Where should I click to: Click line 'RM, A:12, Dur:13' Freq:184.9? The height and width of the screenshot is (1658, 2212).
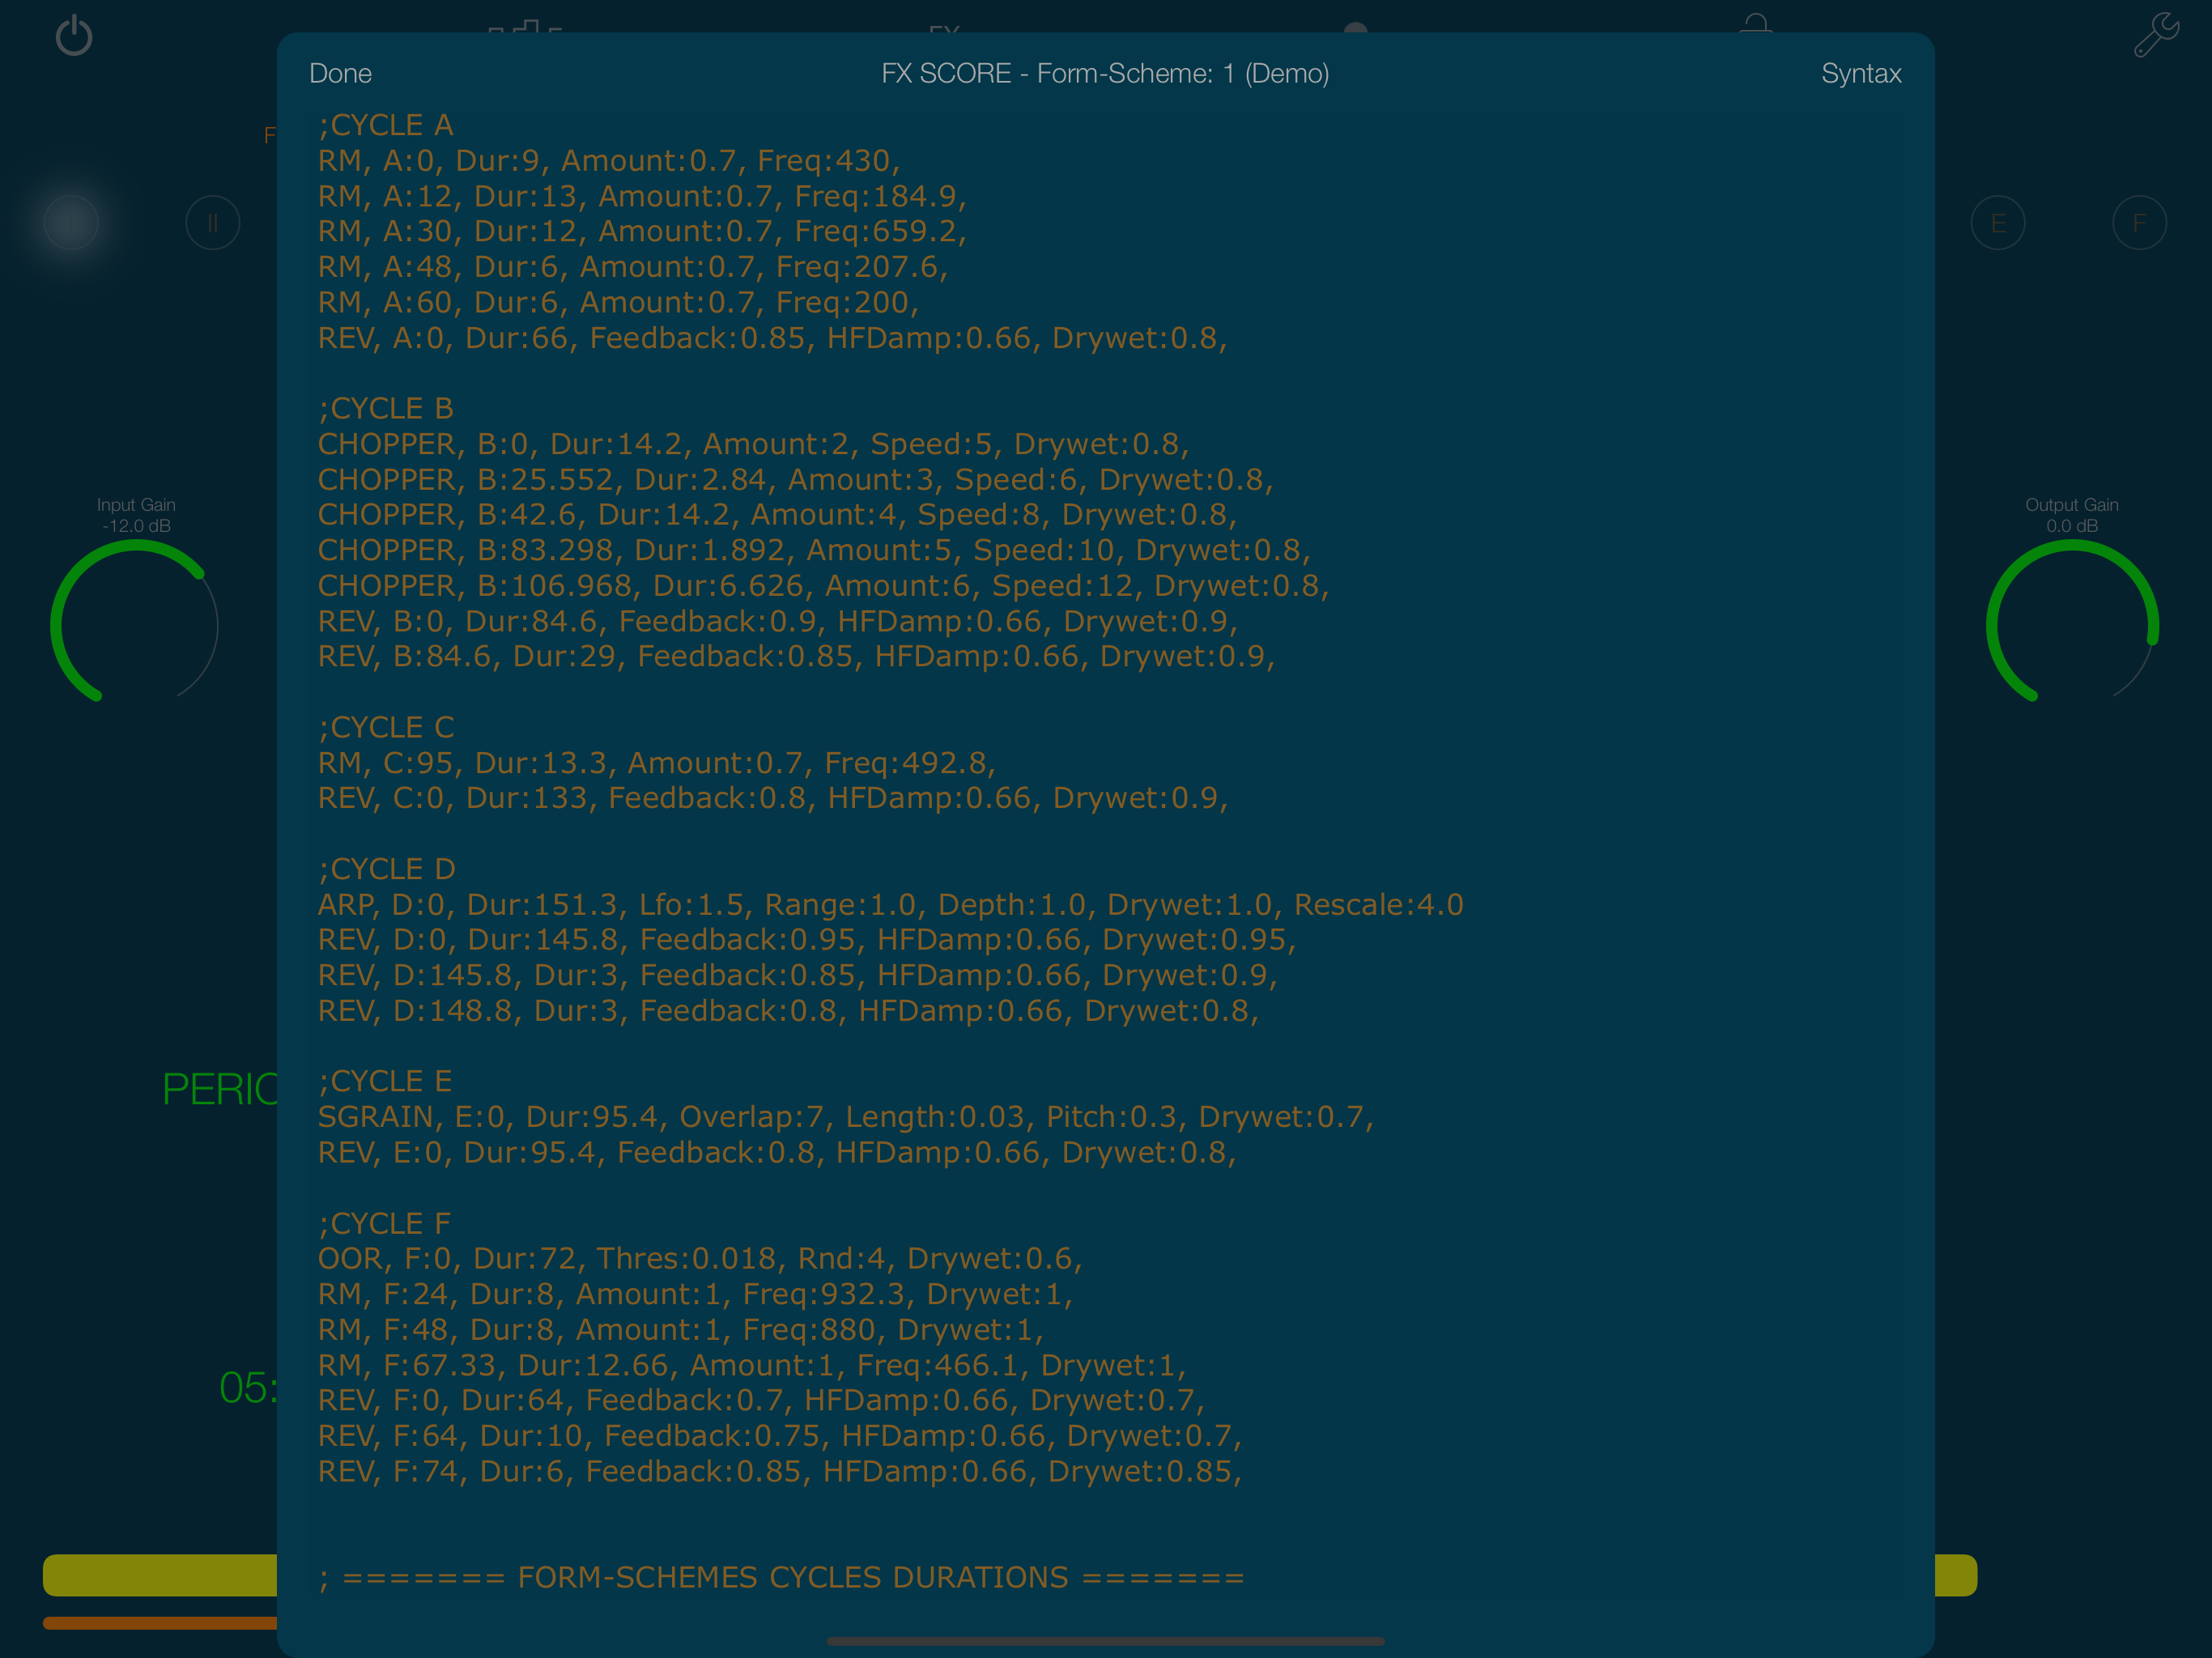[642, 196]
